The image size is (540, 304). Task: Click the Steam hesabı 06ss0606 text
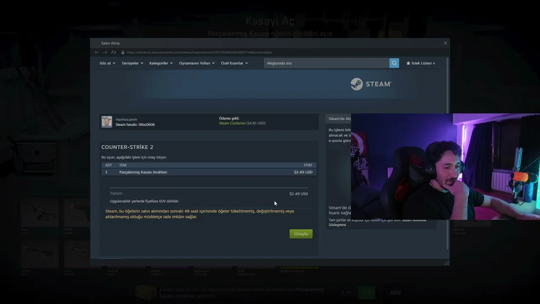135,125
